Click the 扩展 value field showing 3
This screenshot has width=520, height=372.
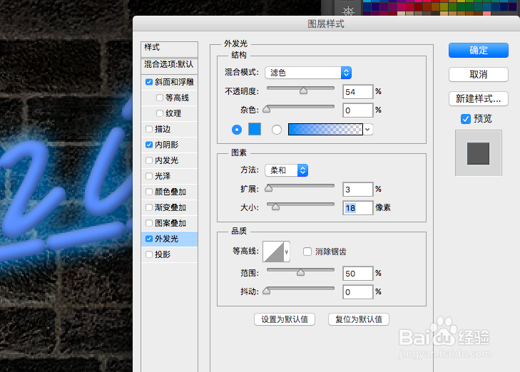357,190
